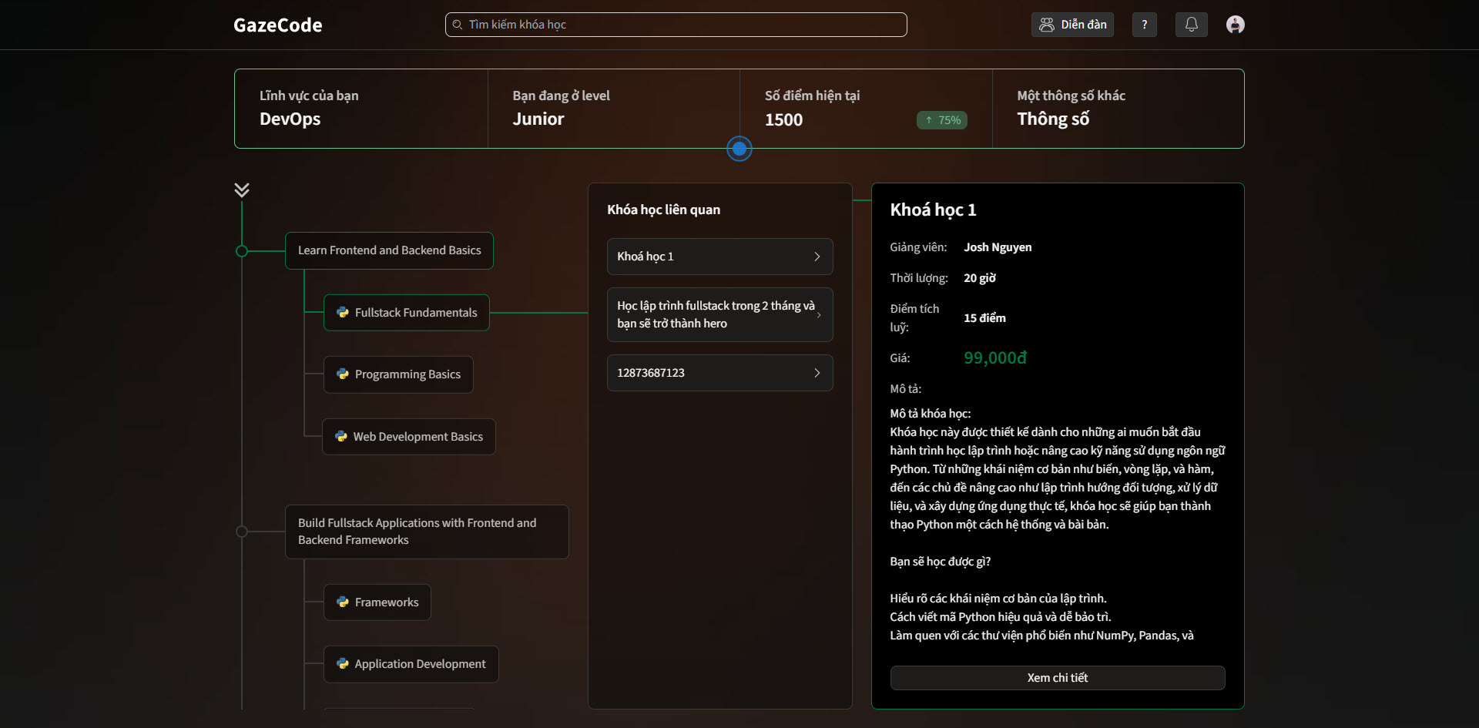This screenshot has width=1479, height=728.
Task: Click the 15 điểm points value
Action: (984, 318)
